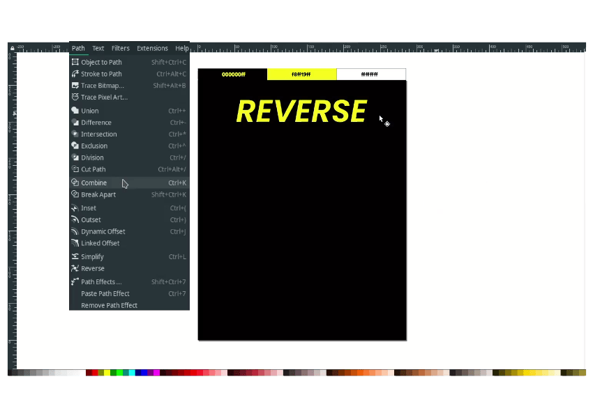The height and width of the screenshot is (418, 593).
Task: Click the Break Apart icon
Action: [x=75, y=194]
